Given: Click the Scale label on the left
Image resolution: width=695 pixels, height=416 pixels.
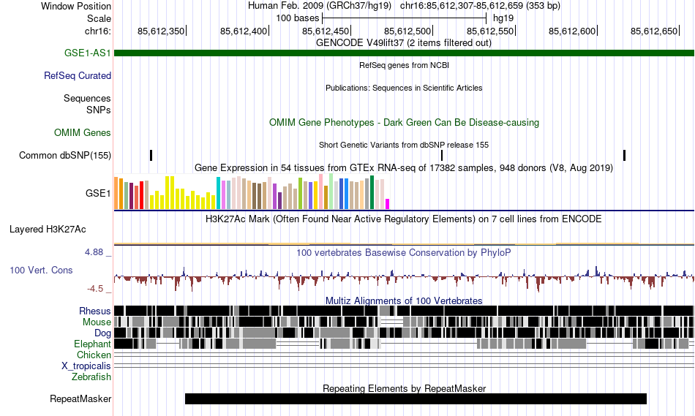Looking at the screenshot, I should 99,18.
